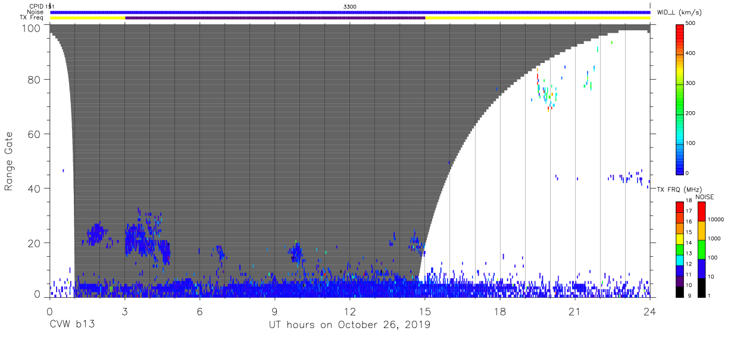Click the 500 value on width colorbar

coord(691,23)
